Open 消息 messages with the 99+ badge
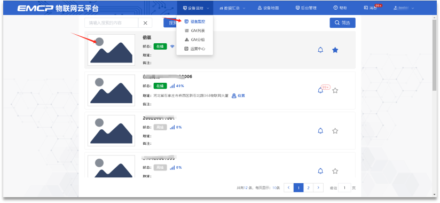440x203 pixels. click(371, 8)
